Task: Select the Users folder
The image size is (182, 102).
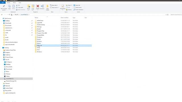Action: point(38,50)
